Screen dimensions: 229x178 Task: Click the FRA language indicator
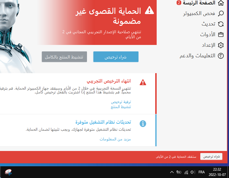(201, 172)
